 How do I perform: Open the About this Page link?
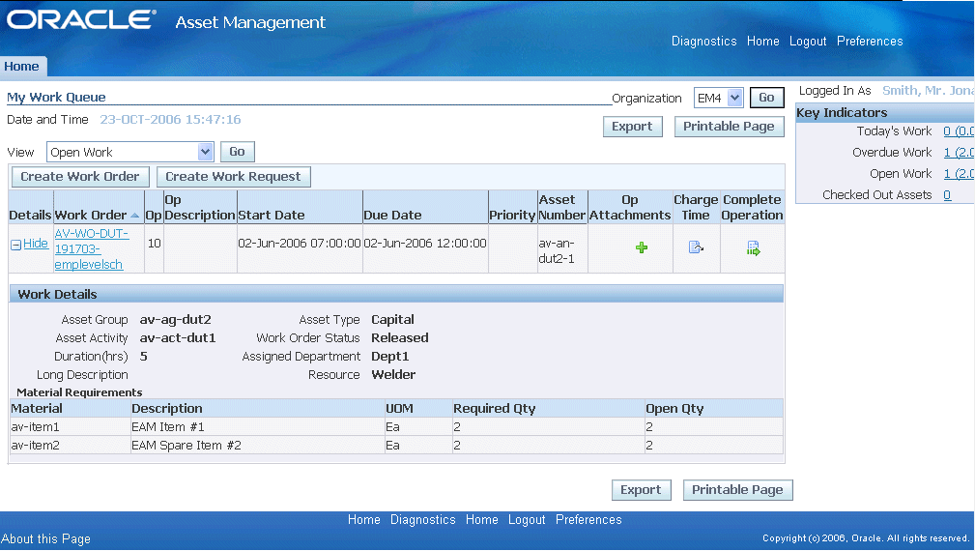tap(45, 539)
